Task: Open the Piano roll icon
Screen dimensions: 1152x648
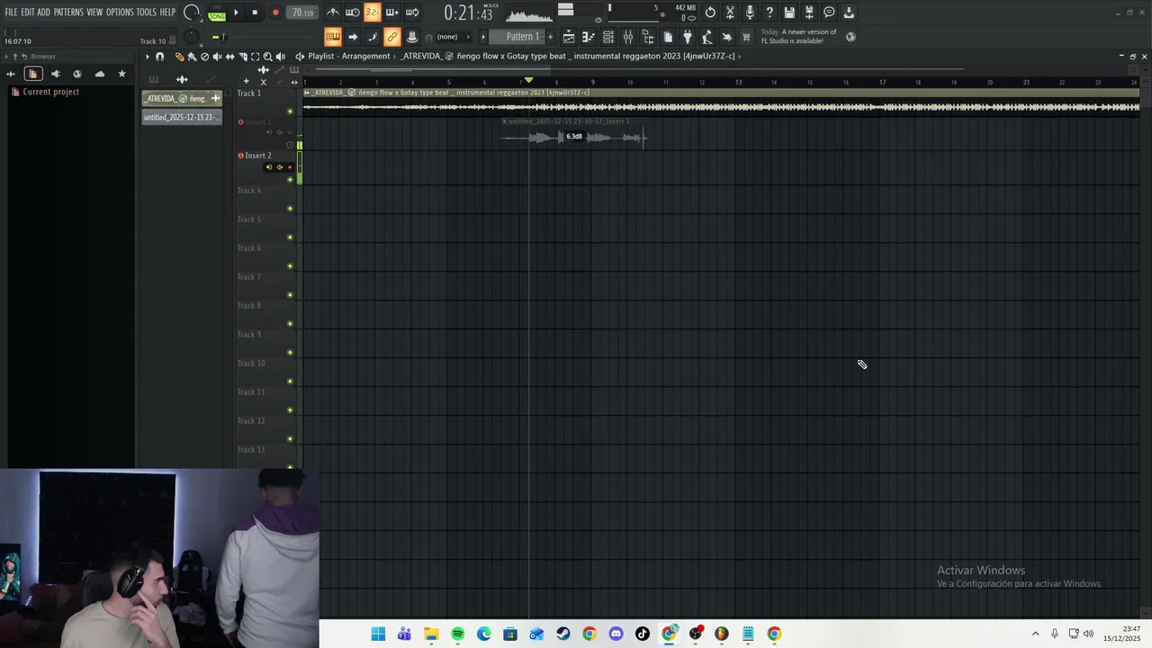Action: pyautogui.click(x=589, y=37)
